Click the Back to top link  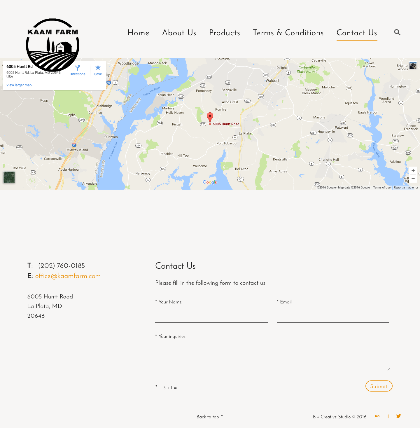point(210,417)
